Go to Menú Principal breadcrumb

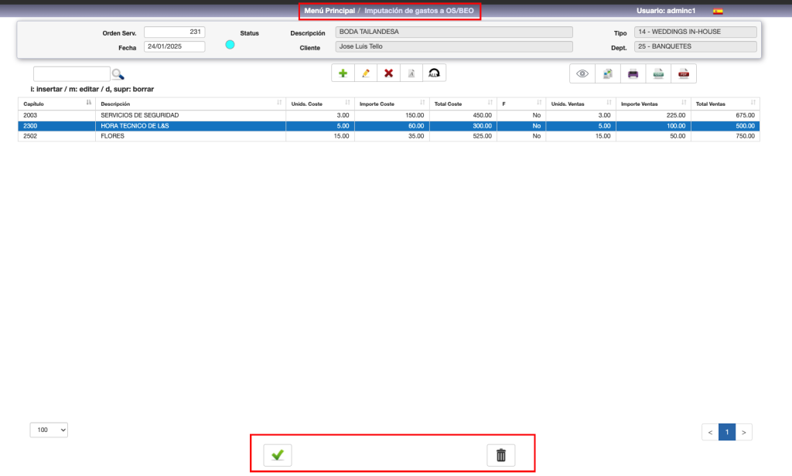329,11
